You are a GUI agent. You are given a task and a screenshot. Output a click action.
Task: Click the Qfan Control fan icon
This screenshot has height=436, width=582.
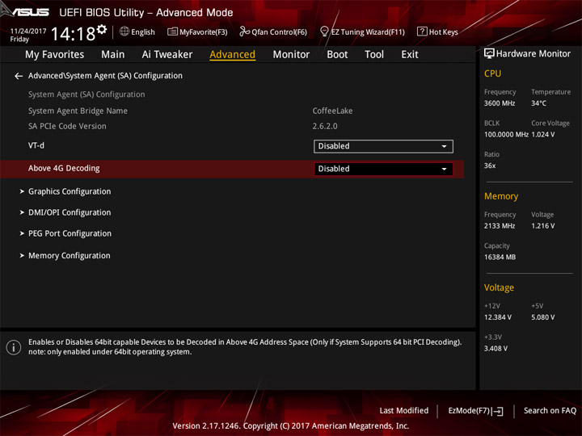[244, 31]
